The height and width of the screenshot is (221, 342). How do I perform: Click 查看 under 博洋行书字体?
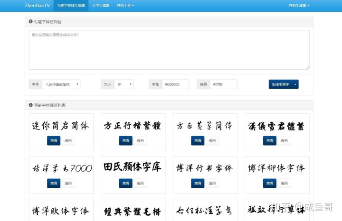(x=198, y=184)
